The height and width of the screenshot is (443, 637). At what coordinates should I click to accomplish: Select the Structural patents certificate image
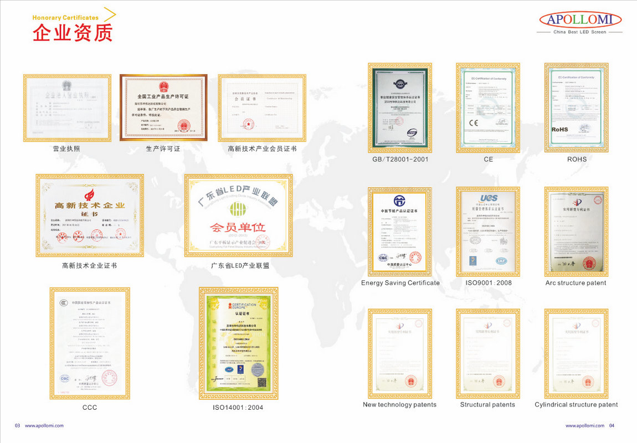coord(488,354)
